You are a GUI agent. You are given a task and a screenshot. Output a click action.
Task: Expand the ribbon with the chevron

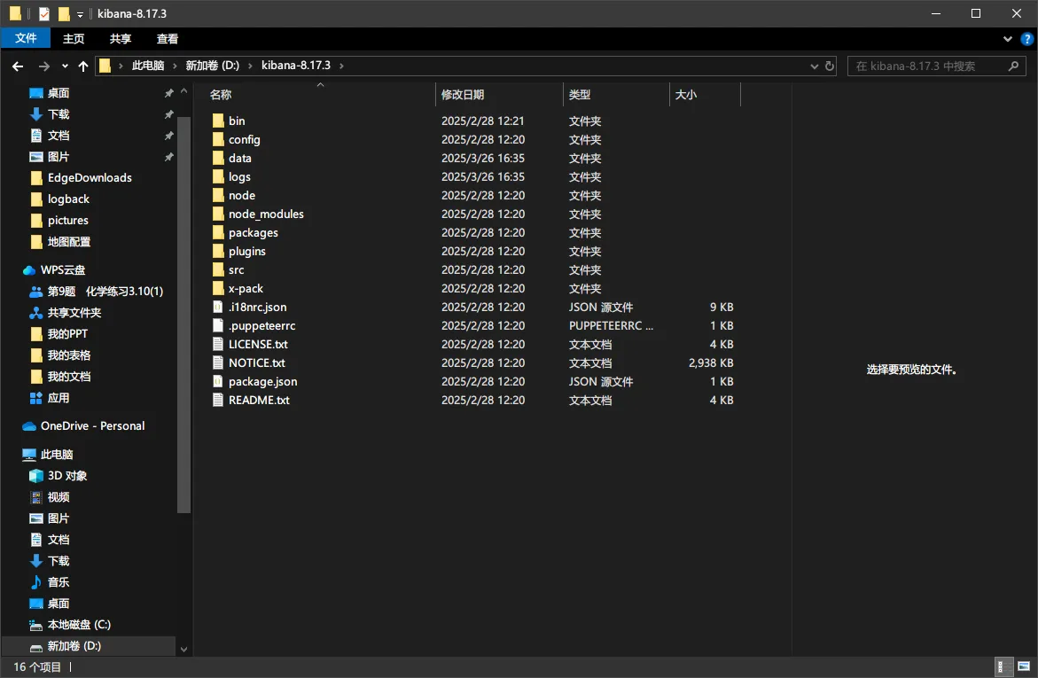click(1008, 39)
